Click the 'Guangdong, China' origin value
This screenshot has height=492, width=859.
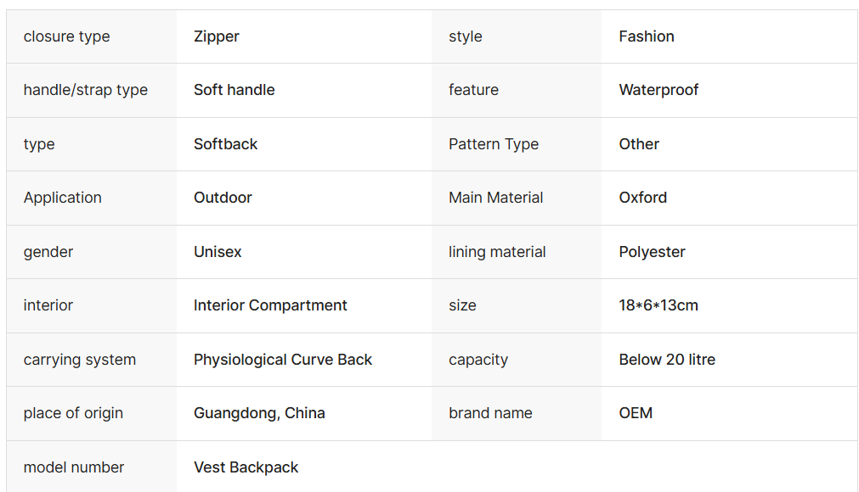tap(259, 413)
